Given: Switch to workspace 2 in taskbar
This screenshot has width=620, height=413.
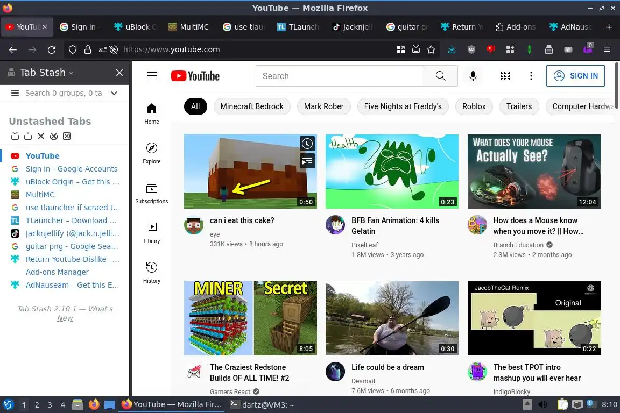Looking at the screenshot, I should pyautogui.click(x=37, y=405).
